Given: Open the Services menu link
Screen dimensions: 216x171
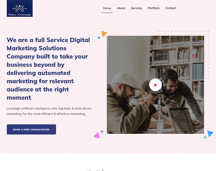Looking at the screenshot, I should (136, 8).
